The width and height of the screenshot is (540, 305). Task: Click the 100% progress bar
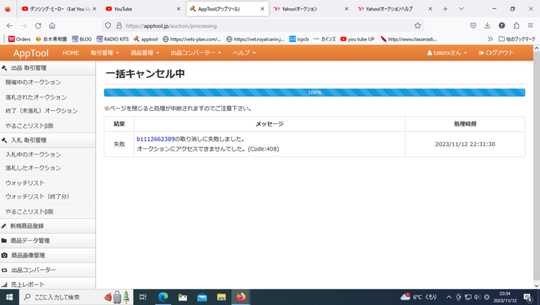point(314,93)
